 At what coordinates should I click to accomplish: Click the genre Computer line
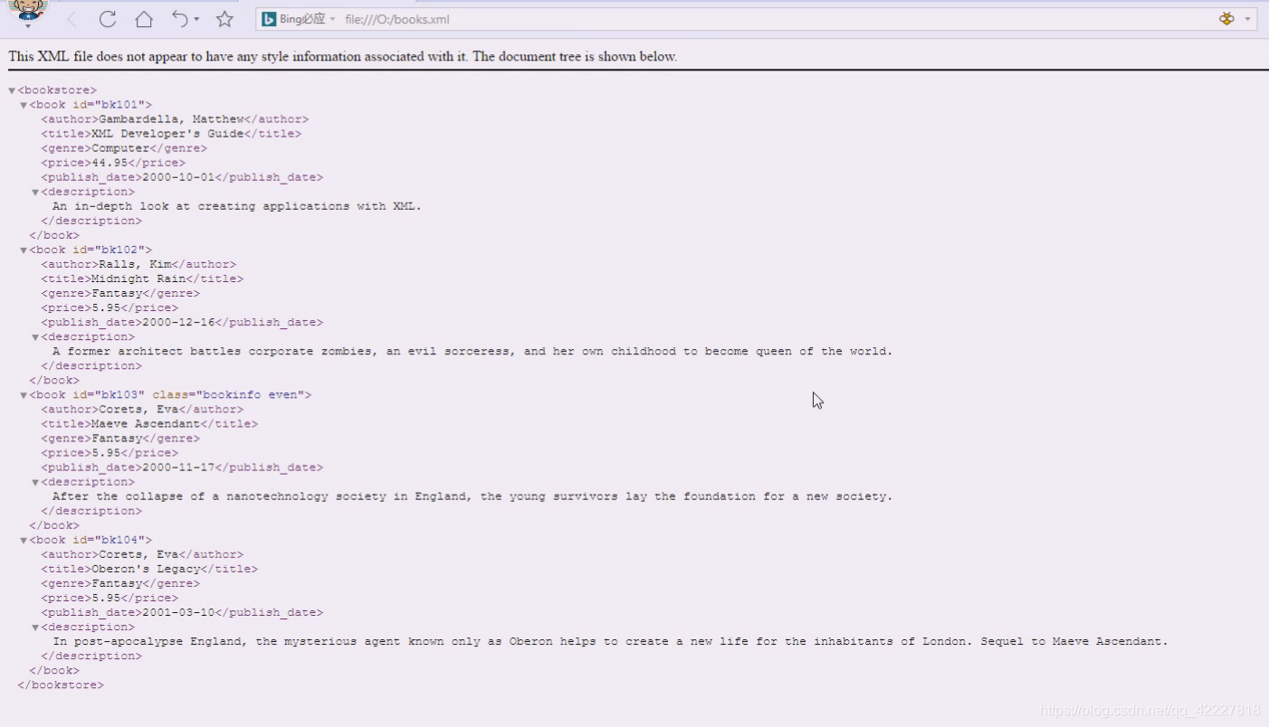click(x=124, y=148)
